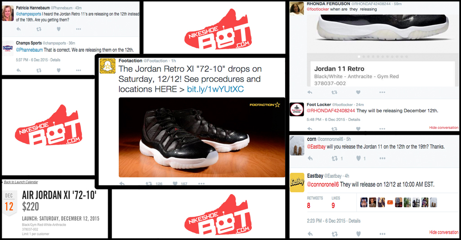
Task: Open the Footaction Jordan 72-10 shoe photo
Action: 201,137
